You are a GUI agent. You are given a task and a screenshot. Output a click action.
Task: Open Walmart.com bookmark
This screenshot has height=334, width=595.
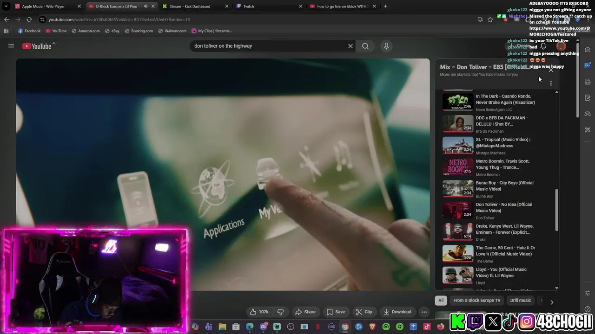tap(172, 31)
